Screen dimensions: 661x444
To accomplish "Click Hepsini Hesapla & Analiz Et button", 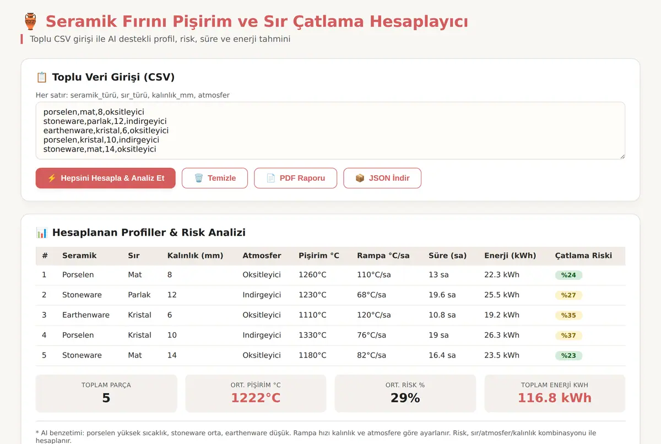I will tap(106, 178).
